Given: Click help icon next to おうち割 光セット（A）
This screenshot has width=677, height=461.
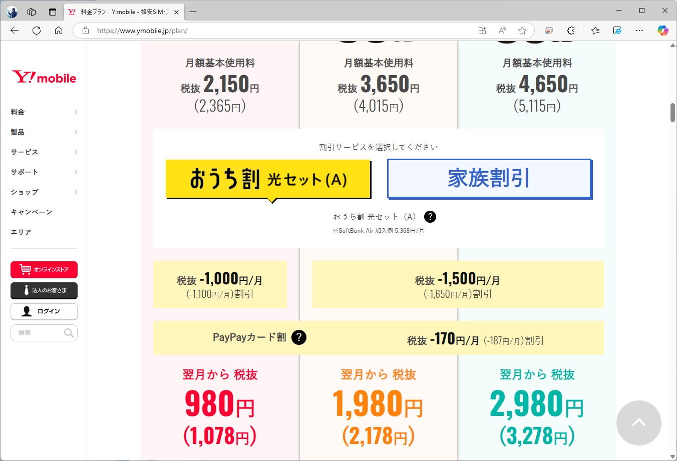Looking at the screenshot, I should pyautogui.click(x=430, y=217).
